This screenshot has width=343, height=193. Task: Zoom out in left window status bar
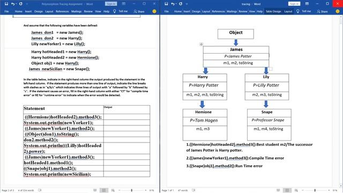point(119,190)
